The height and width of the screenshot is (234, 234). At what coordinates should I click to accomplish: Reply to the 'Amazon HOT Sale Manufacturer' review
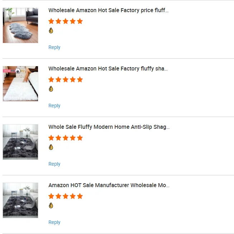[54, 223]
